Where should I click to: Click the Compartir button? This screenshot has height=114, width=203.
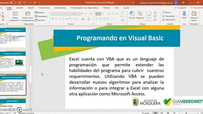coord(180,8)
